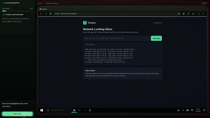This screenshot has width=210, height=118.
Task: Click the icmp_seq=3 ping result line
Action: 109,58
